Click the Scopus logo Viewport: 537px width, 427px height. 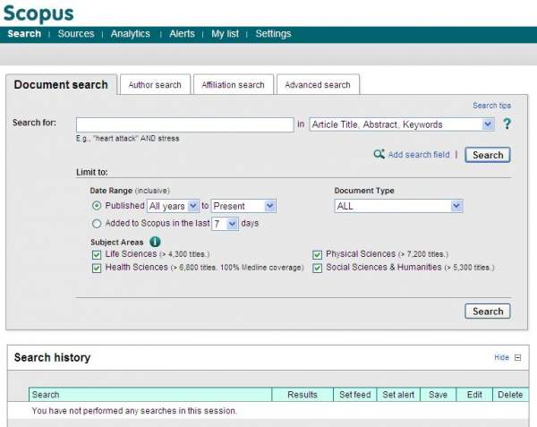tap(38, 13)
